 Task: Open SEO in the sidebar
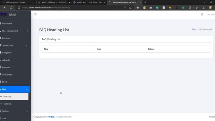point(4,118)
